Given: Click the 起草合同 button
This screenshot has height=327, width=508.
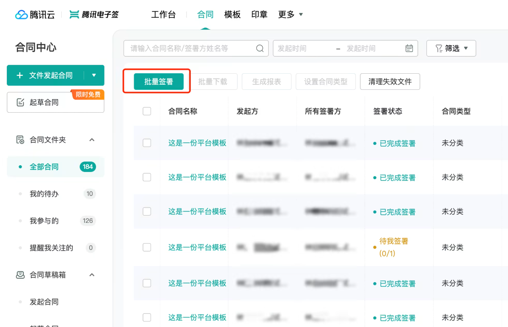Looking at the screenshot, I should (x=55, y=103).
